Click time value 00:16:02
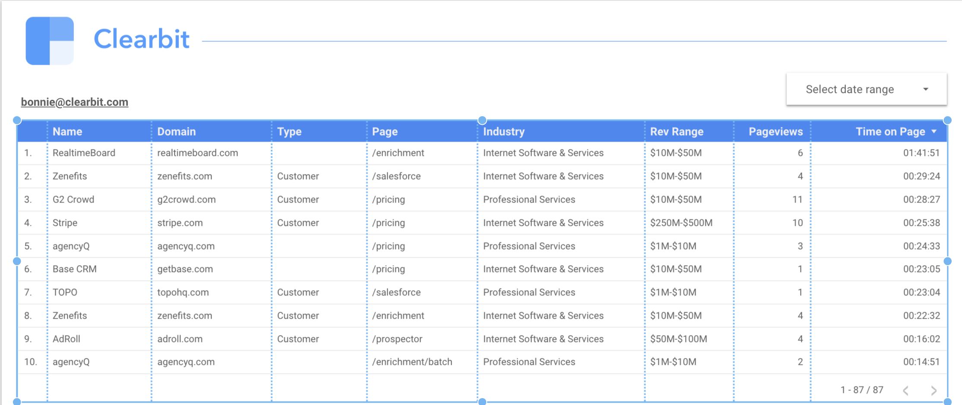This screenshot has width=962, height=405. (x=921, y=339)
